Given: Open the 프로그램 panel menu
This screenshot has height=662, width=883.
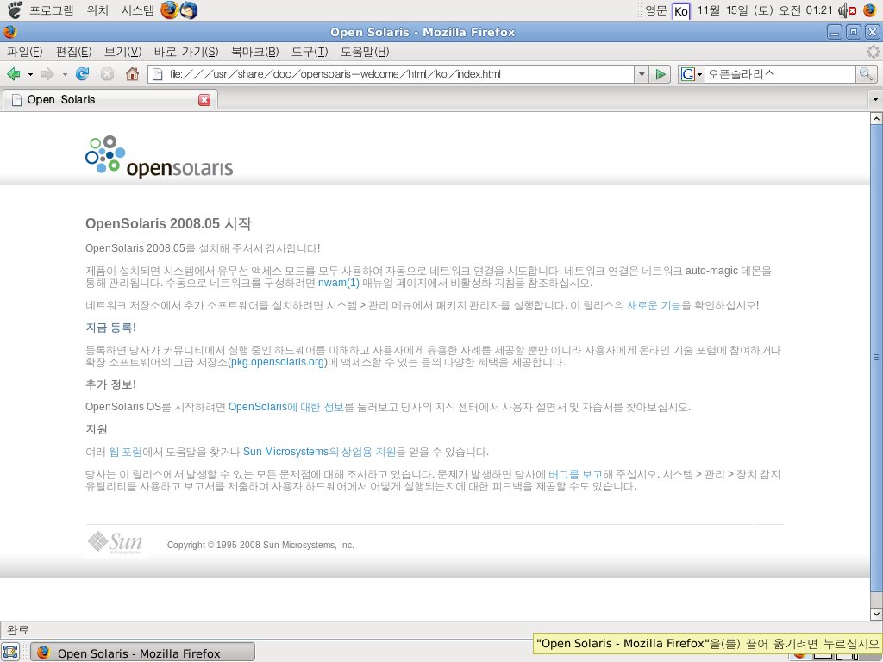Looking at the screenshot, I should (x=51, y=10).
